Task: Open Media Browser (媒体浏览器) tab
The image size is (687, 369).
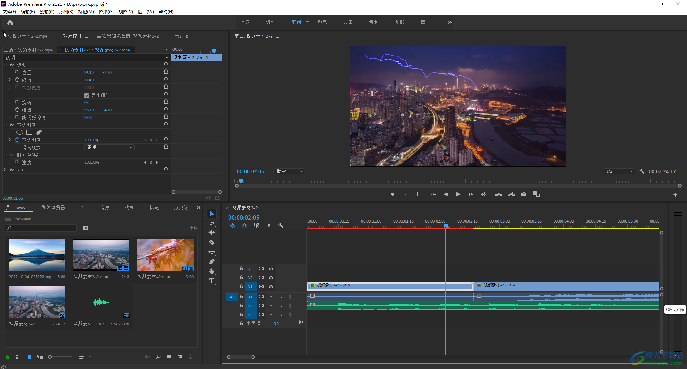Action: click(x=53, y=208)
